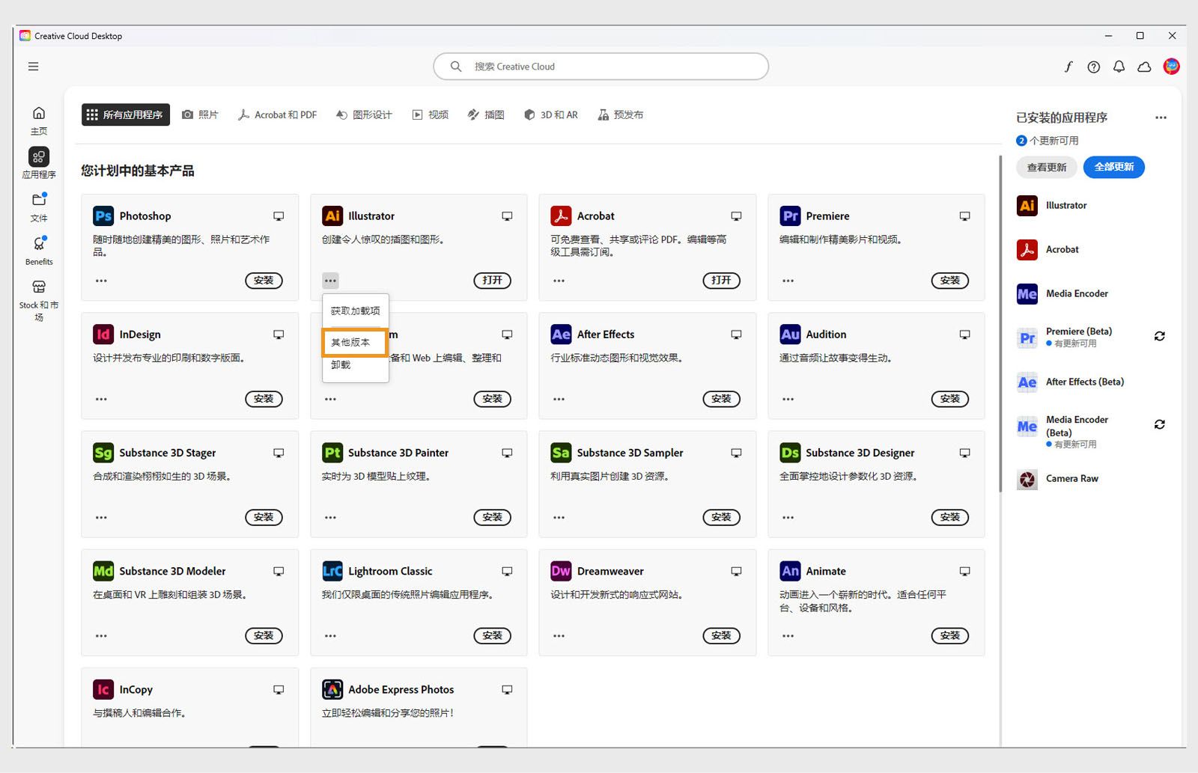This screenshot has height=773, width=1198.
Task: Open the more options on Dreamweaver card
Action: (559, 636)
